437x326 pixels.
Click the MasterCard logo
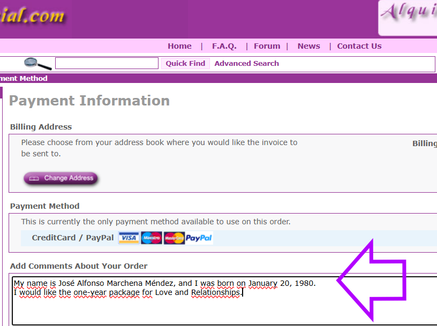[x=174, y=238]
